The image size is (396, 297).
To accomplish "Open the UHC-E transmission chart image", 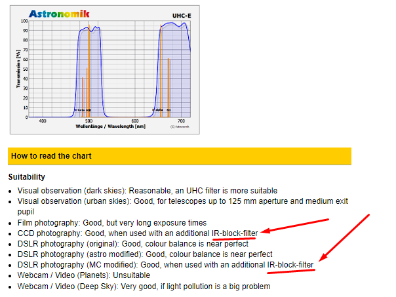I will [x=104, y=69].
